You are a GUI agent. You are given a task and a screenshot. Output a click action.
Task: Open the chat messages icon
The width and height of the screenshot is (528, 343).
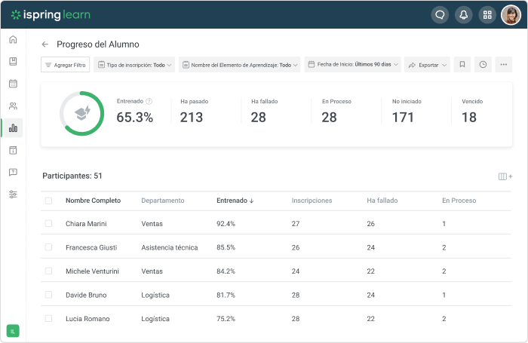click(x=440, y=15)
